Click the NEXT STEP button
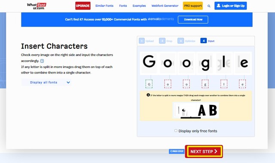 (x=204, y=151)
